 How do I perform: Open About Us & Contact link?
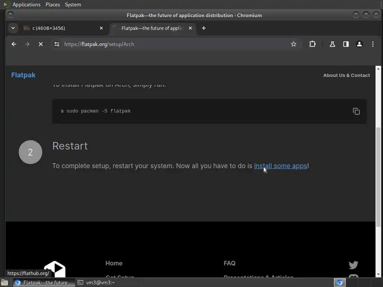pyautogui.click(x=346, y=75)
